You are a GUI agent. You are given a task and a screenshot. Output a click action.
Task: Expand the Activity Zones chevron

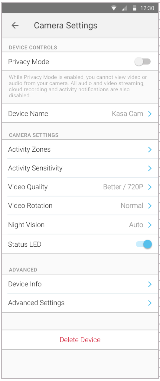pos(150,149)
